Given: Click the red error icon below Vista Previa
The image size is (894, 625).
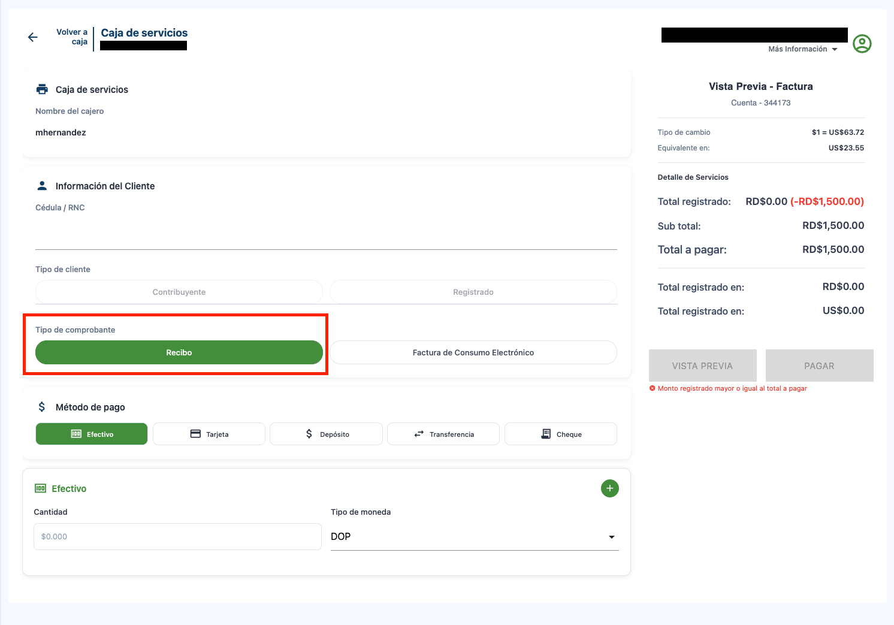Looking at the screenshot, I should 653,388.
